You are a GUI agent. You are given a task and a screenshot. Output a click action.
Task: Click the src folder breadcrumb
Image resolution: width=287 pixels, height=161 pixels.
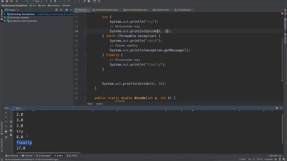pos(33,5)
